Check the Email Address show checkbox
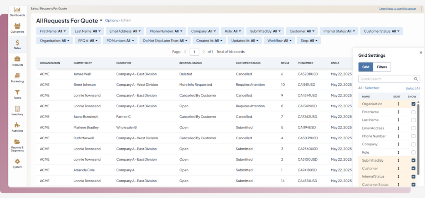This screenshot has height=198, width=425. pos(413,128)
